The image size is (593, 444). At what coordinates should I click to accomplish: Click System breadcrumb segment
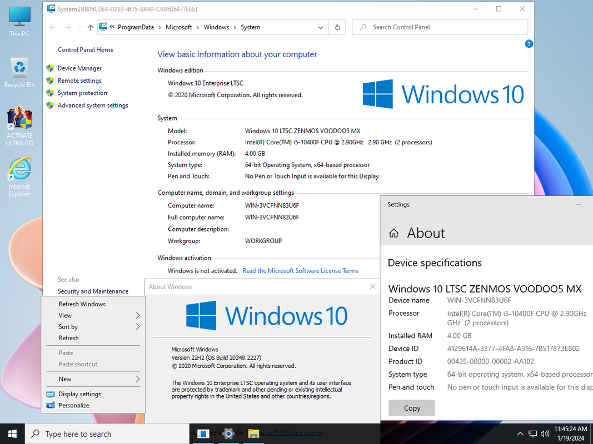coord(250,27)
